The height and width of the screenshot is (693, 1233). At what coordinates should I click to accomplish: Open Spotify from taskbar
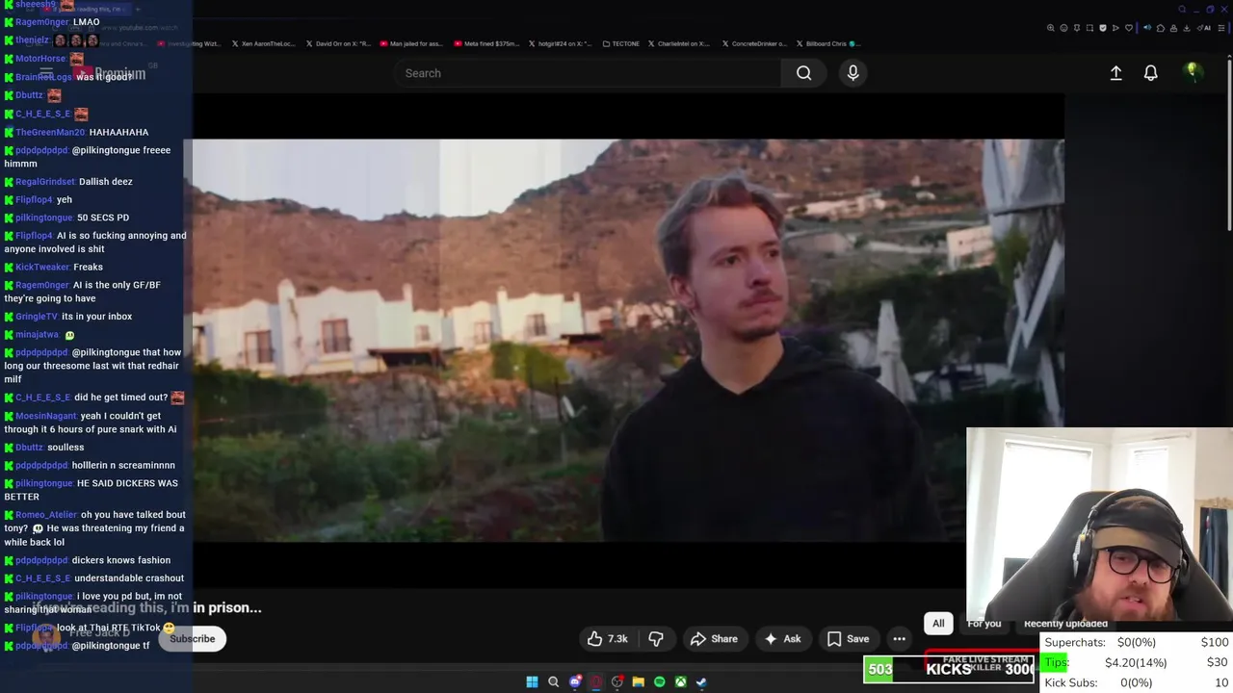(659, 682)
